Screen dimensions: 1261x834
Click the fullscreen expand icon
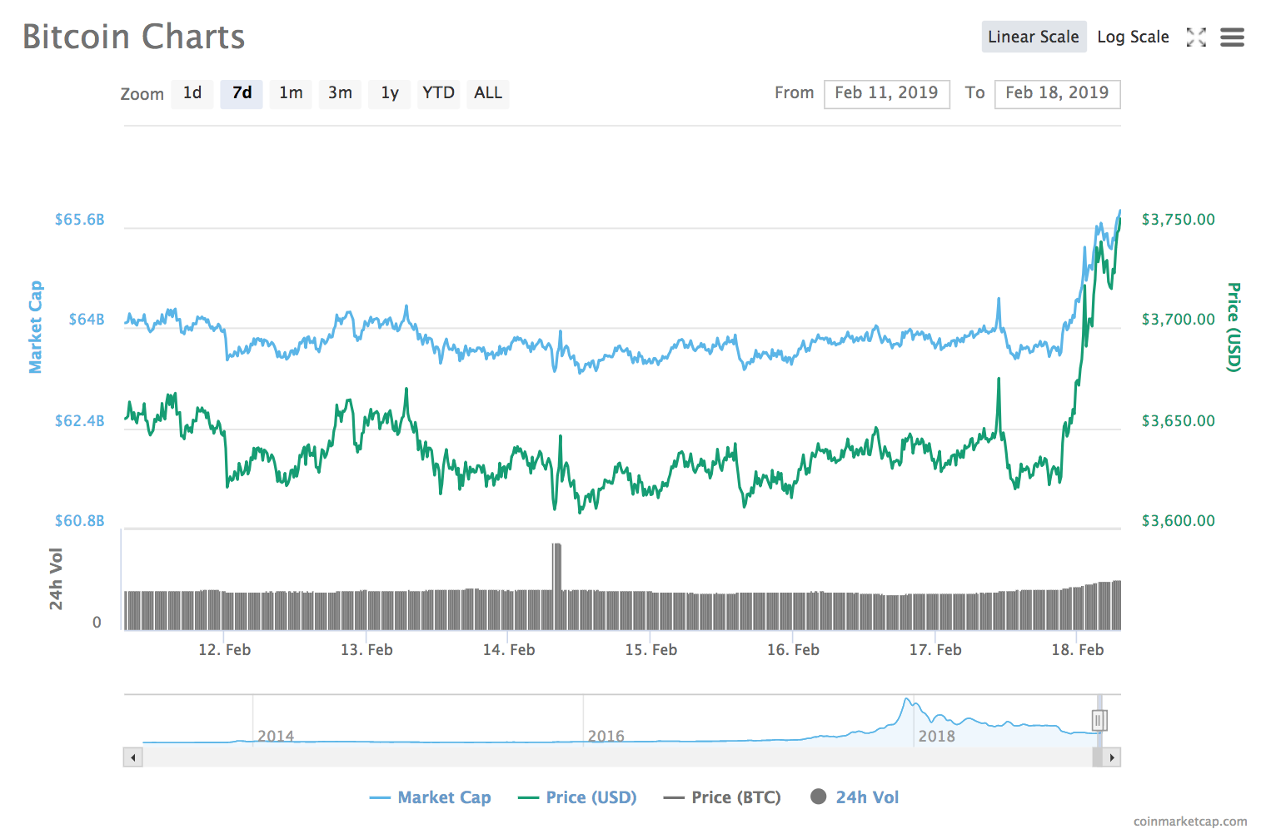click(x=1197, y=37)
